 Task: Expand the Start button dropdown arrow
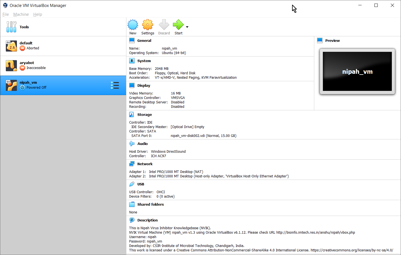tap(187, 27)
